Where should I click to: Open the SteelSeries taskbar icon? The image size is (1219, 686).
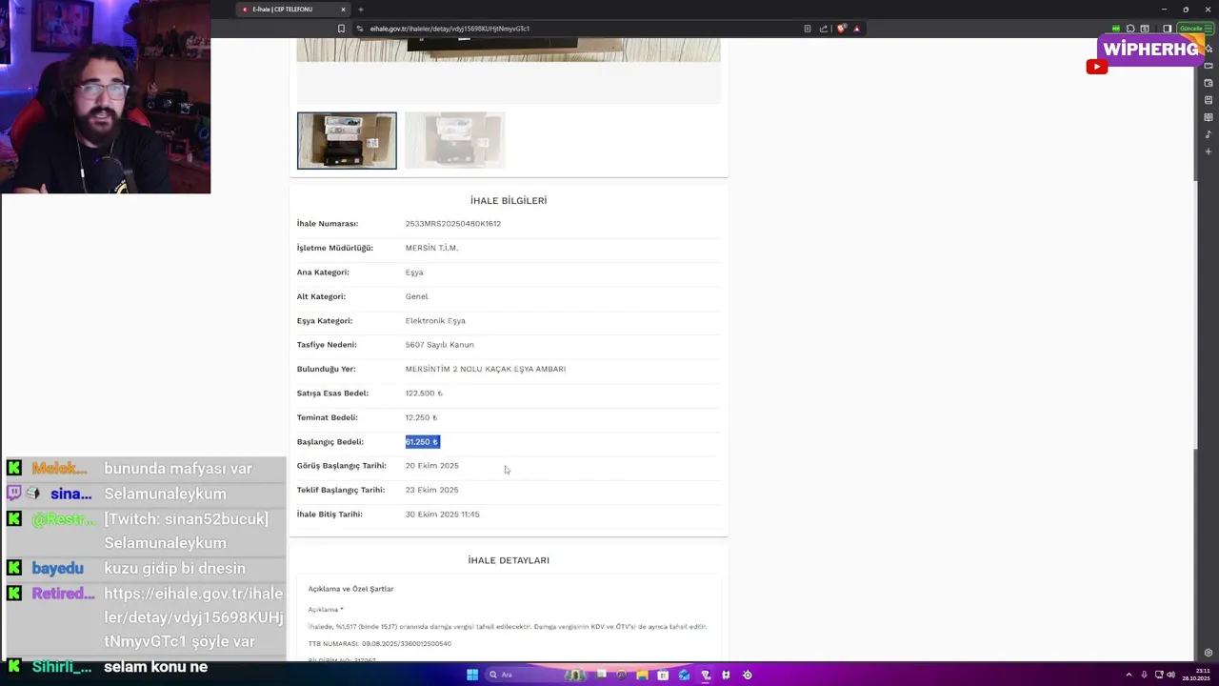[x=747, y=675]
